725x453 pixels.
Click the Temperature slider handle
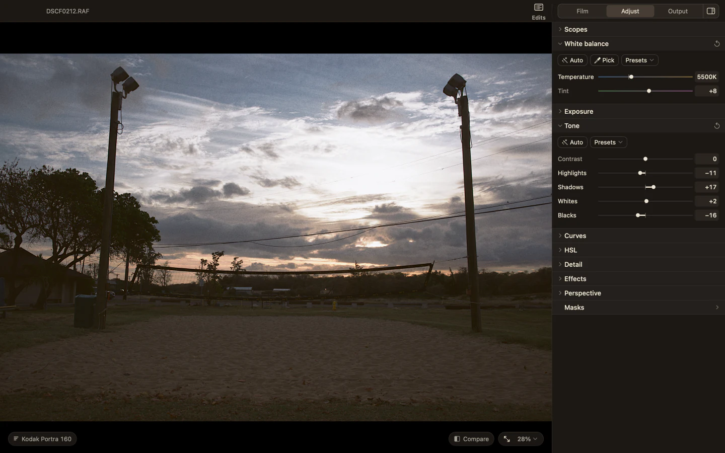(631, 77)
